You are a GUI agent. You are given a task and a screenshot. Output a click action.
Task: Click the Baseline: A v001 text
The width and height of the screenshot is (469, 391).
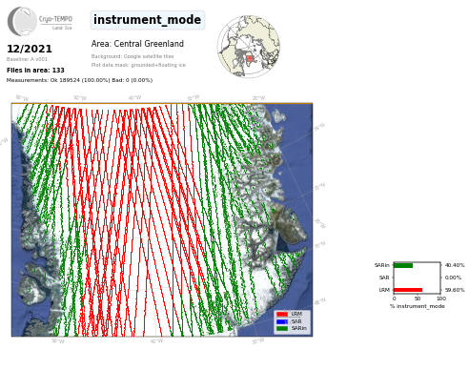27,59
